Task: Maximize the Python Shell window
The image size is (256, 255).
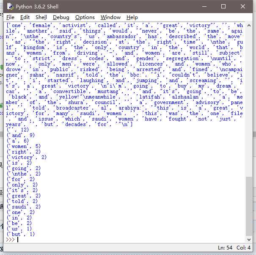Action: click(x=223, y=6)
